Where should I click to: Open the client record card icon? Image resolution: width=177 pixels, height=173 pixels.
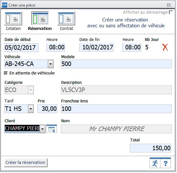tap(52, 129)
